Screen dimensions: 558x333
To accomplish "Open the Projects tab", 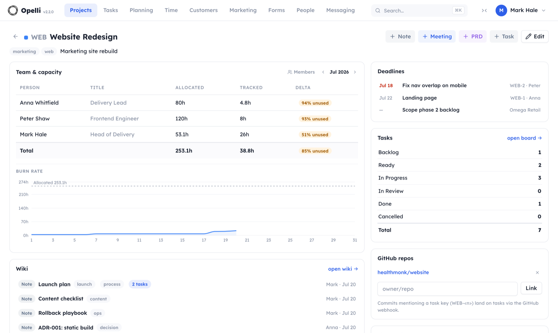I will tap(81, 10).
